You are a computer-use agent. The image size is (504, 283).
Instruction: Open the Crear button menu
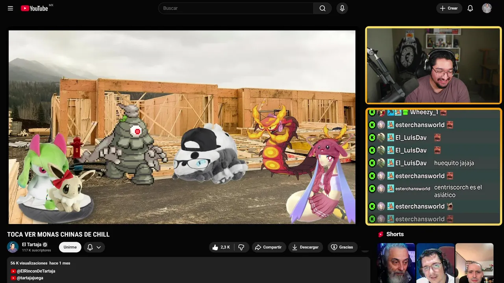(449, 8)
